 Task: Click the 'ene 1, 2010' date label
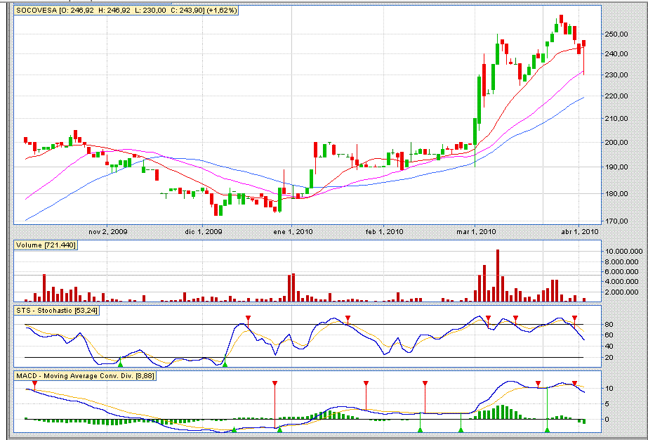point(292,231)
